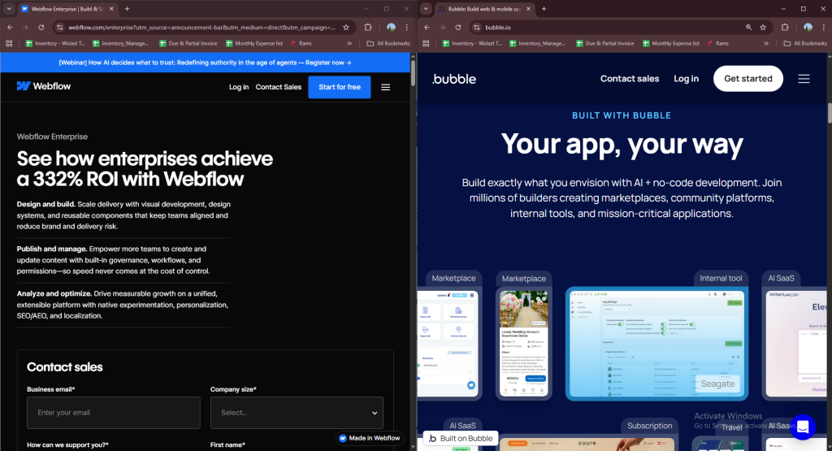832x451 pixels.
Task: Open the wedding venue marketplace app thumbnail
Action: point(524,344)
